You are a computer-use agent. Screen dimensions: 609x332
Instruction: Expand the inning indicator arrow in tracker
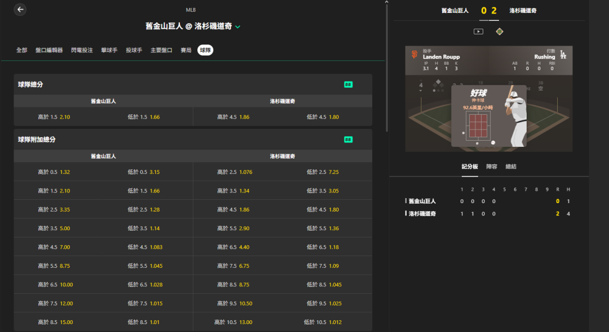click(421, 91)
